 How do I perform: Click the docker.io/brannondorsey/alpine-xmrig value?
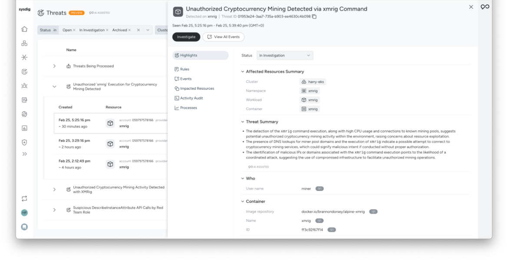click(x=333, y=212)
